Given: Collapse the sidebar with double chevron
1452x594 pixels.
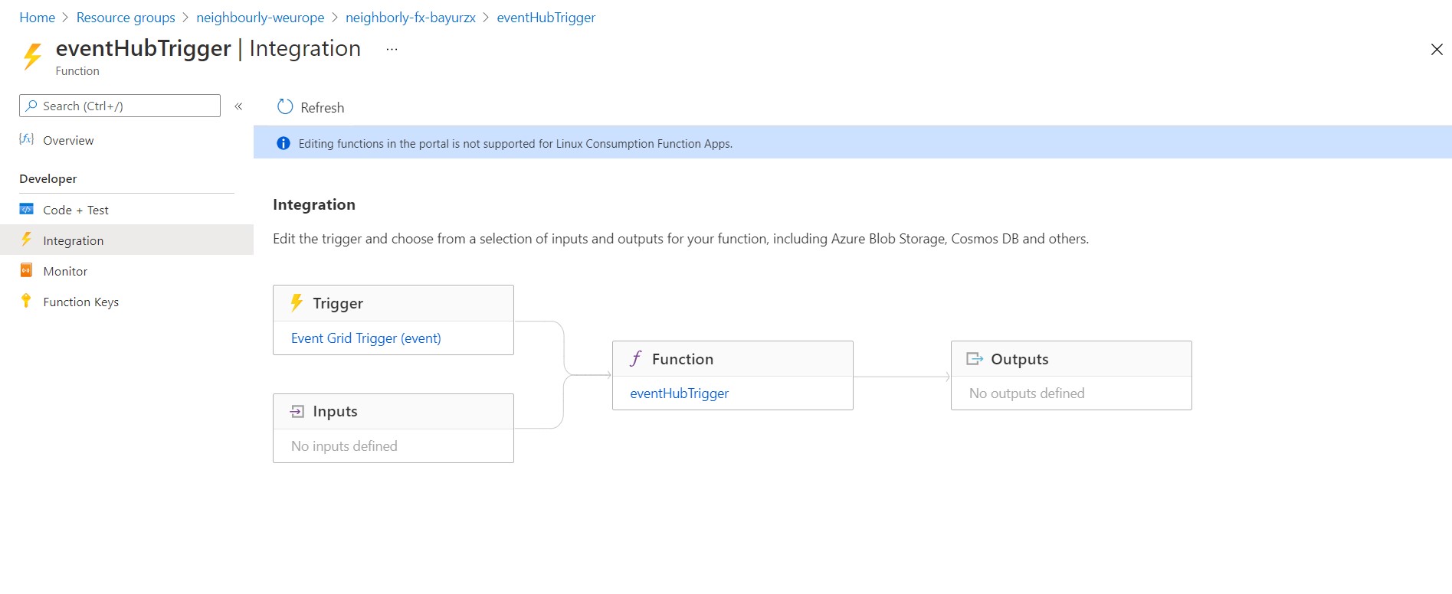Looking at the screenshot, I should click(x=238, y=106).
